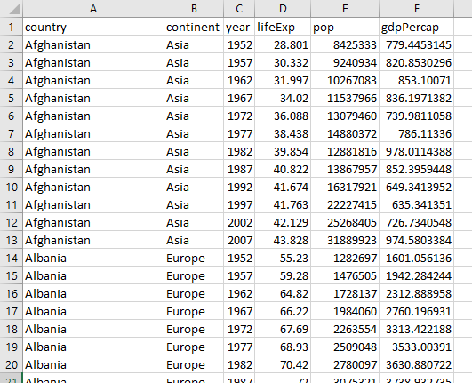This screenshot has height=383, width=472.
Task: Select cell with value 3533.00391
Action: point(417,347)
